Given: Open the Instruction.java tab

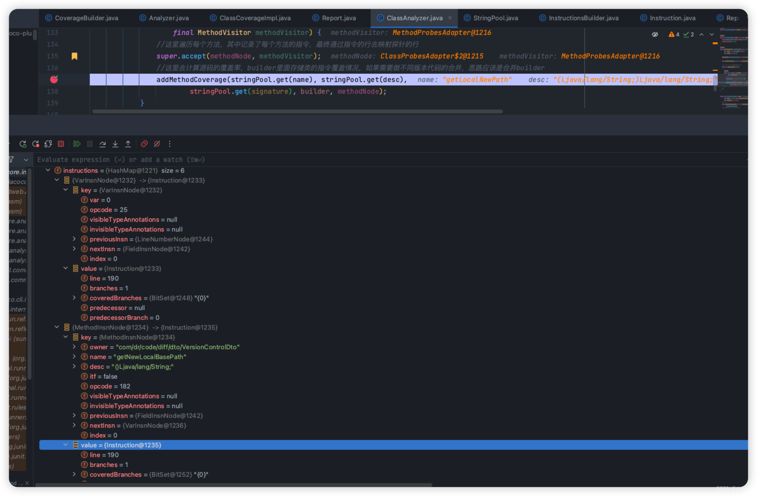Looking at the screenshot, I should (668, 18).
